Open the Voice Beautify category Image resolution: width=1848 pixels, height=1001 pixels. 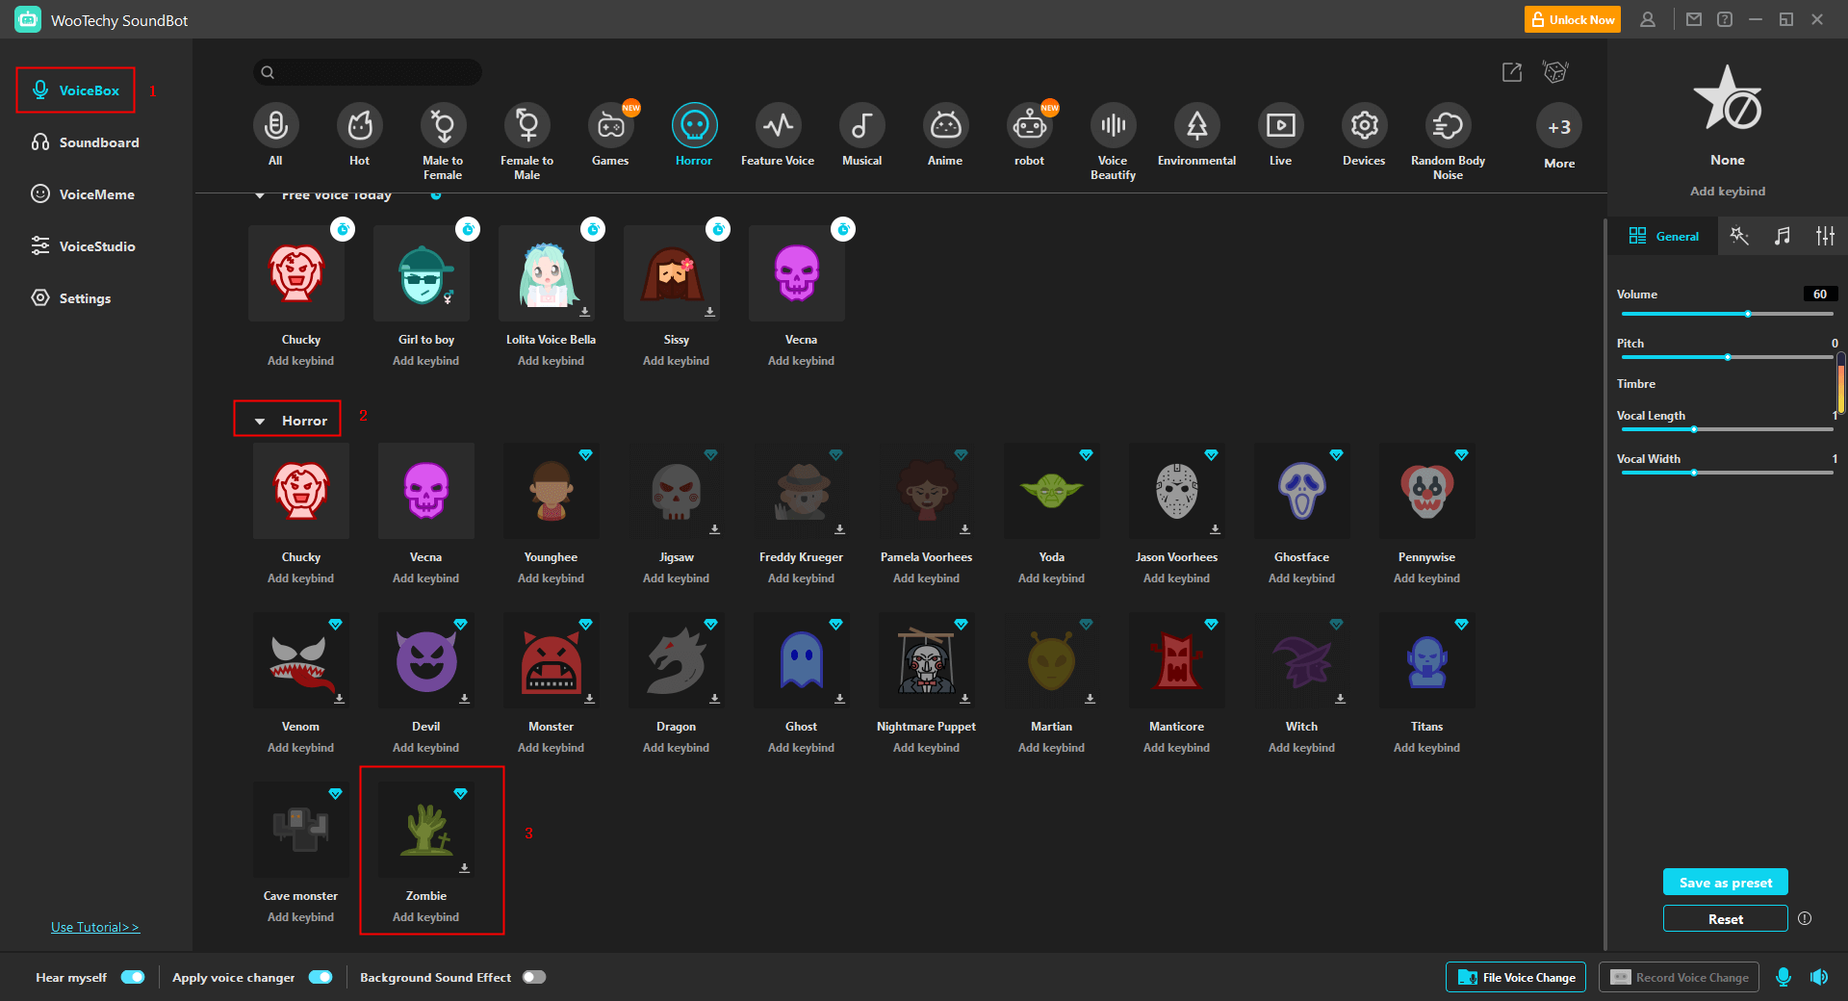[x=1113, y=125]
